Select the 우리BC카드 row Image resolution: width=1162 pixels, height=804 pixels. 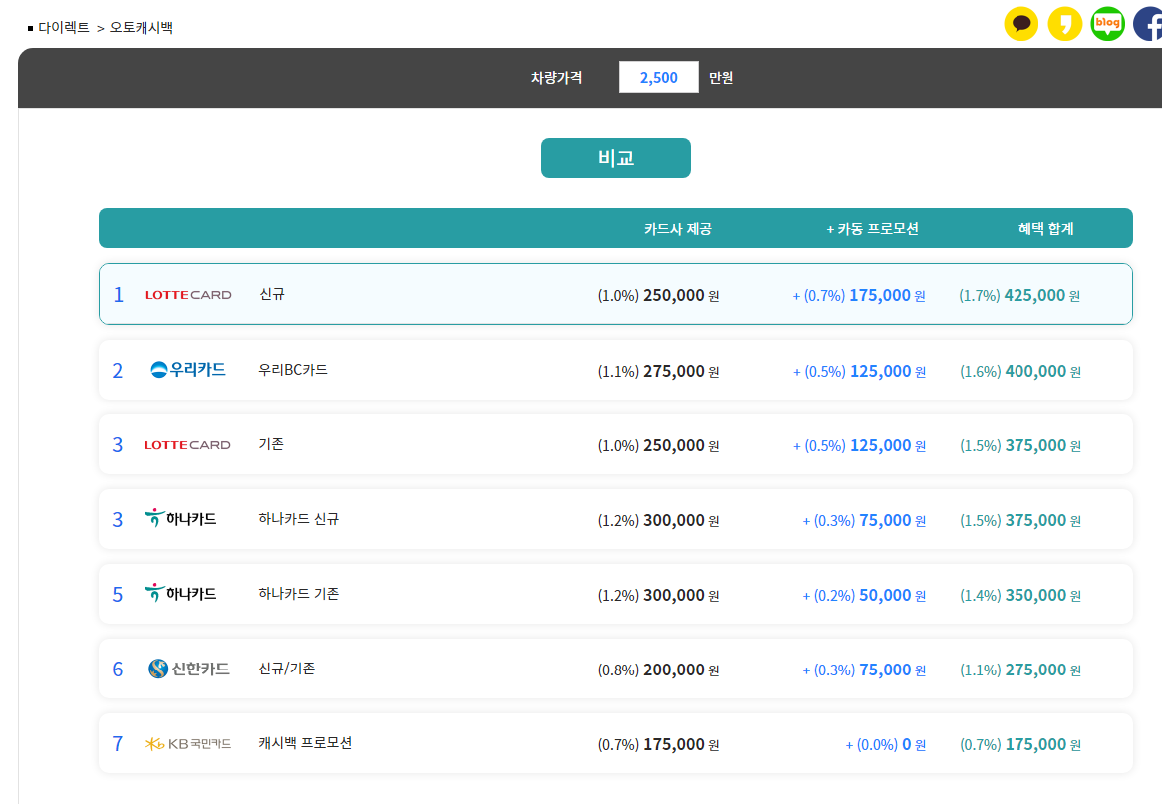click(615, 370)
